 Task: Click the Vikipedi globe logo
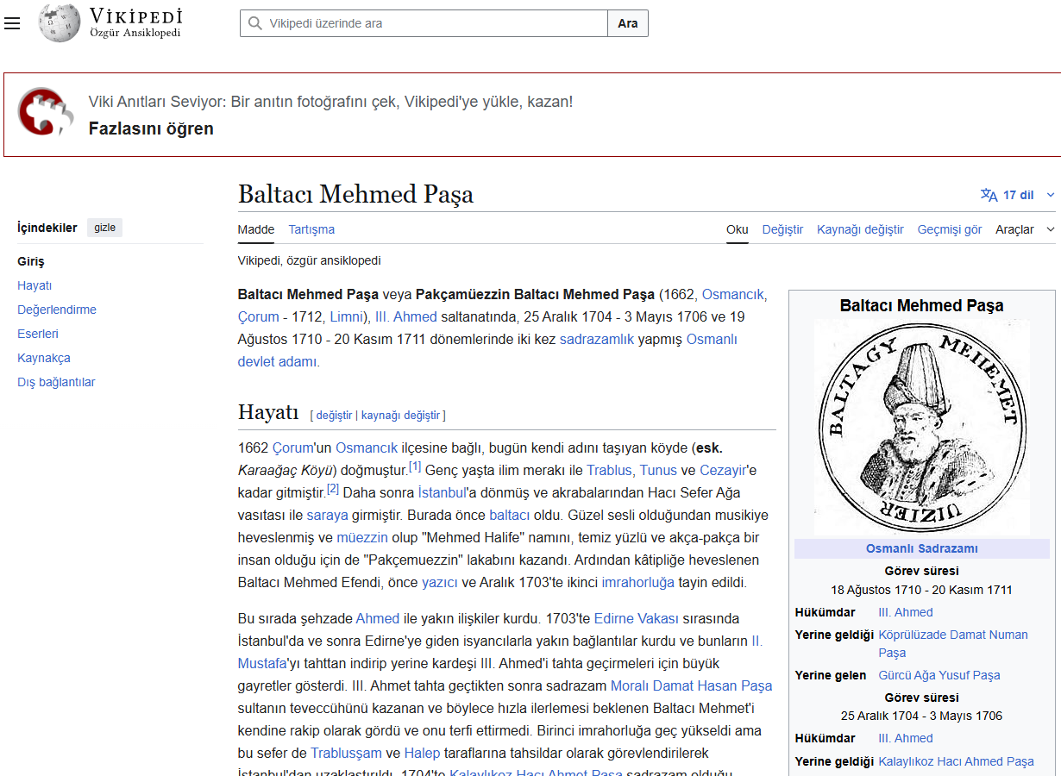point(59,23)
